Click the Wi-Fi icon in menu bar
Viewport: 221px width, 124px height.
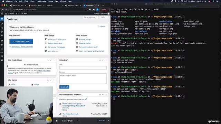182,1
